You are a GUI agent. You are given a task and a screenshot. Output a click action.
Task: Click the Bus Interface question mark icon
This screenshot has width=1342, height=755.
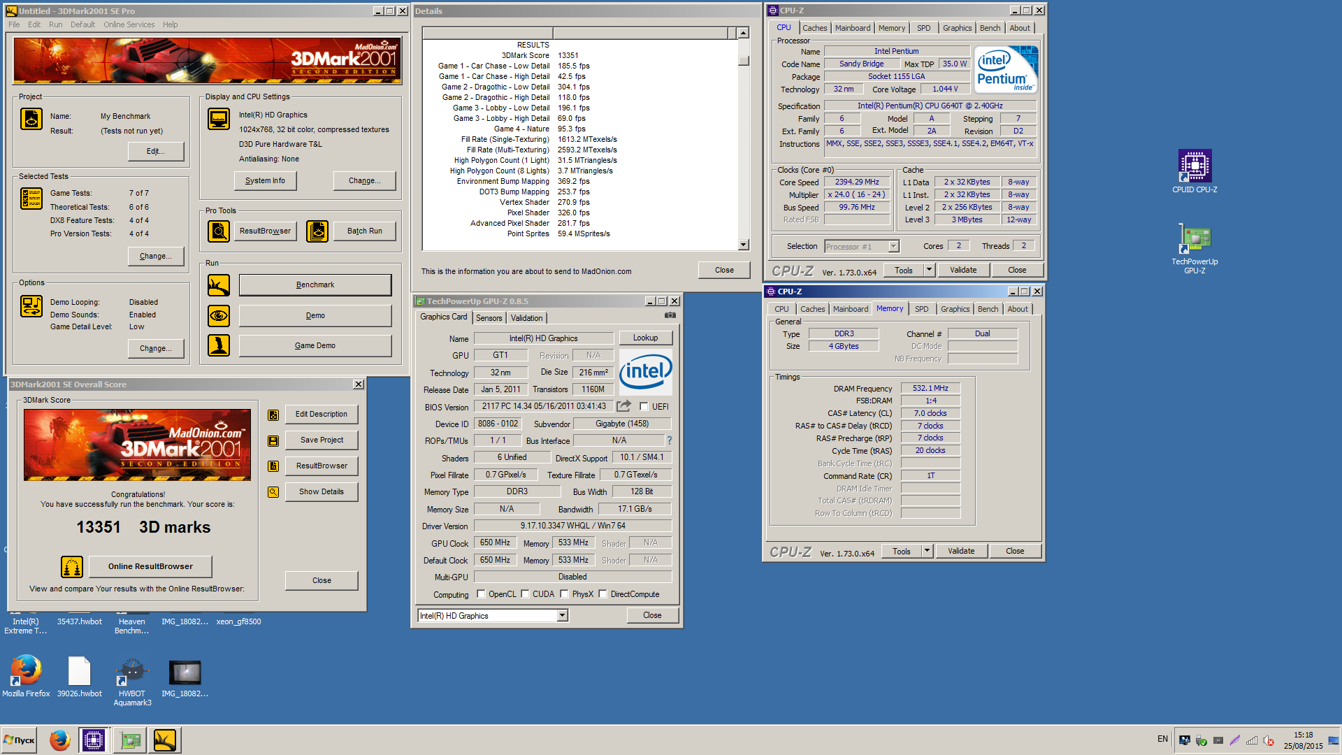(x=670, y=440)
